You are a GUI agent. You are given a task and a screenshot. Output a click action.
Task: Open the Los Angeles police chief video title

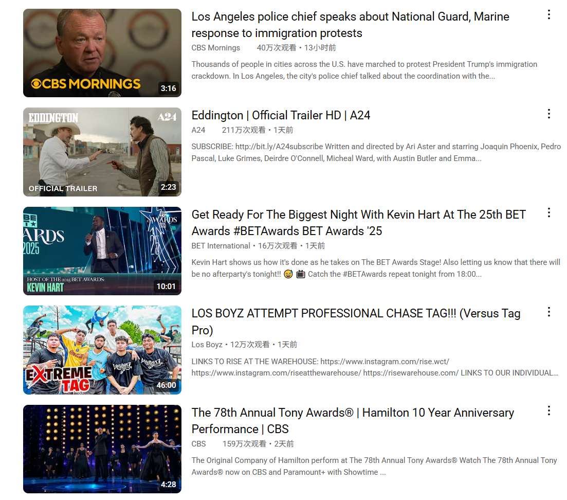click(350, 25)
